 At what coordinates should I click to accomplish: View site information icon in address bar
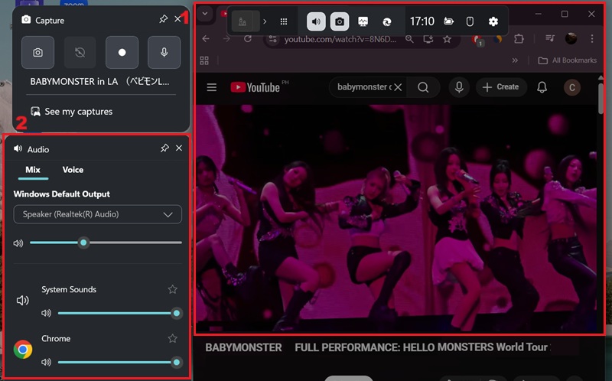coord(273,40)
